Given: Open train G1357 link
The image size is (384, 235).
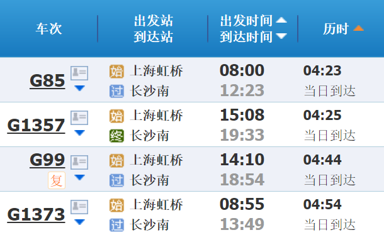Looking at the screenshot, I should click(x=37, y=126).
